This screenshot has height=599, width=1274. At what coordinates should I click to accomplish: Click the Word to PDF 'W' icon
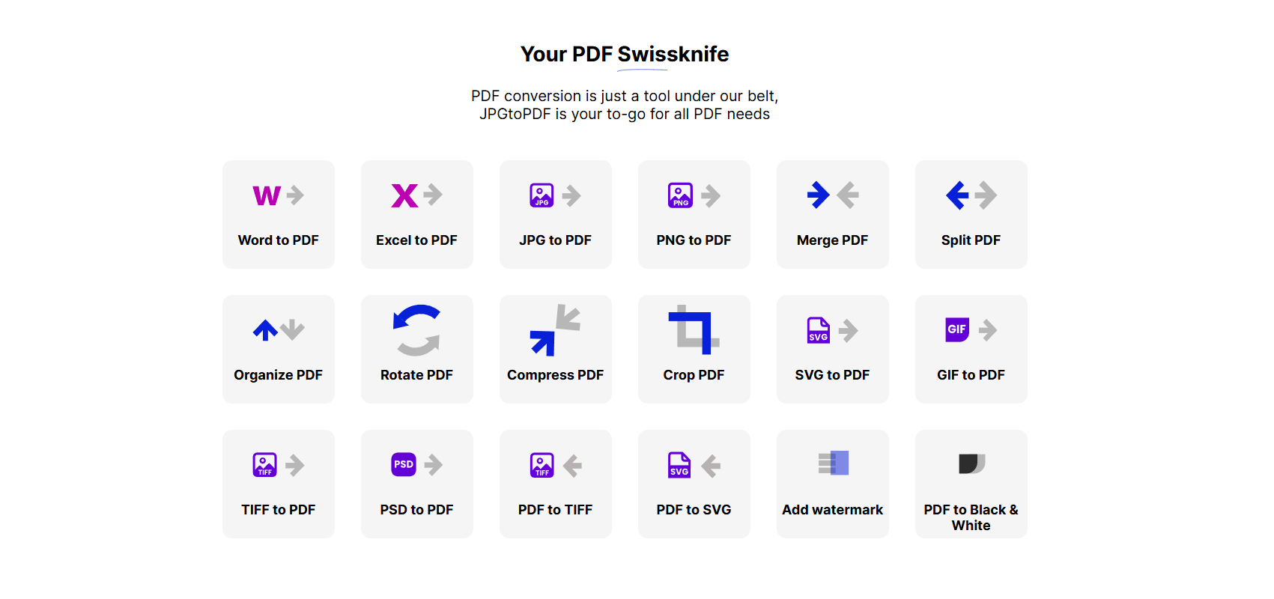pos(267,195)
